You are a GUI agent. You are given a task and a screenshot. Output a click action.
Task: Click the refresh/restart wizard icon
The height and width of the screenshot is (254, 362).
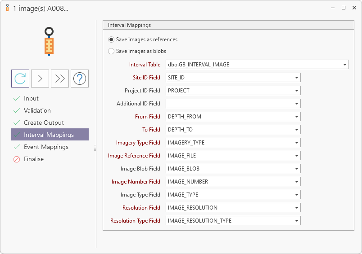[x=20, y=79]
